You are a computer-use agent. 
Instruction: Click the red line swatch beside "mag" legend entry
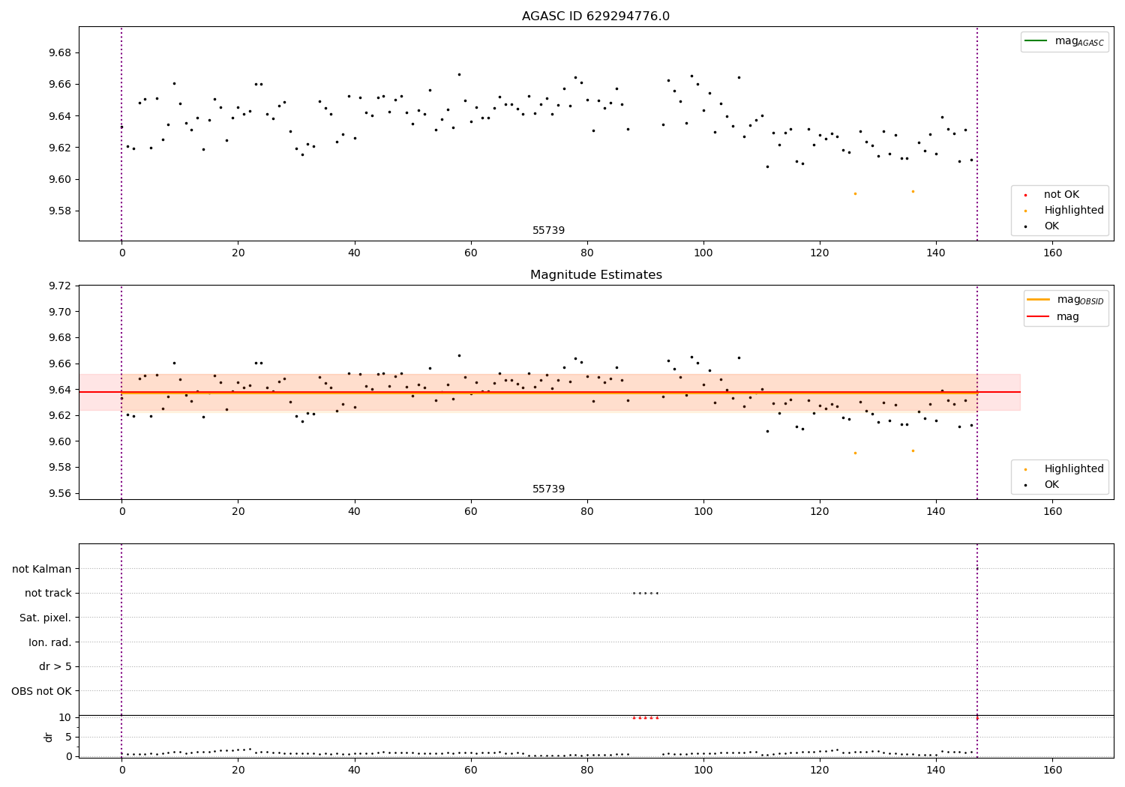tap(1038, 317)
